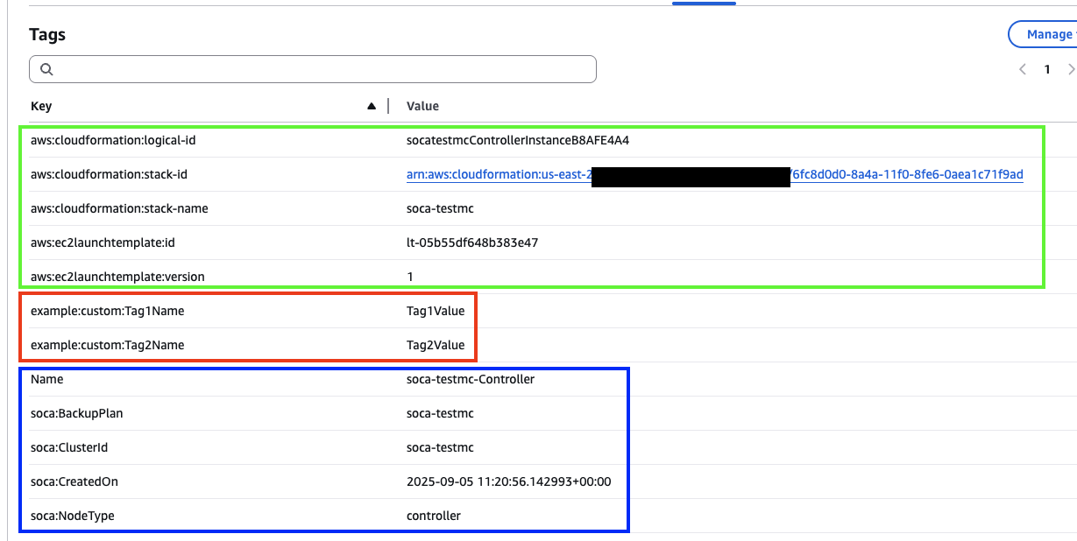The width and height of the screenshot is (1077, 541).
Task: Select the soca:BackupPlan key cell
Action: (76, 413)
